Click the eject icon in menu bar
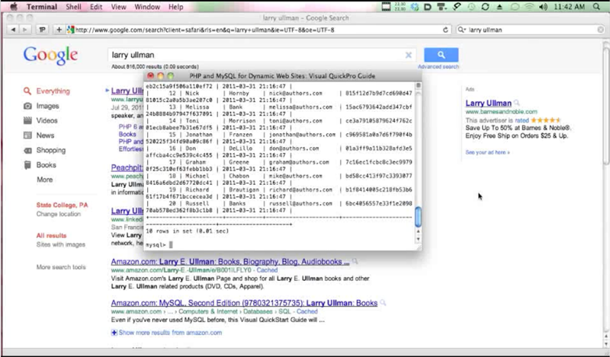The image size is (610, 357). point(499,7)
